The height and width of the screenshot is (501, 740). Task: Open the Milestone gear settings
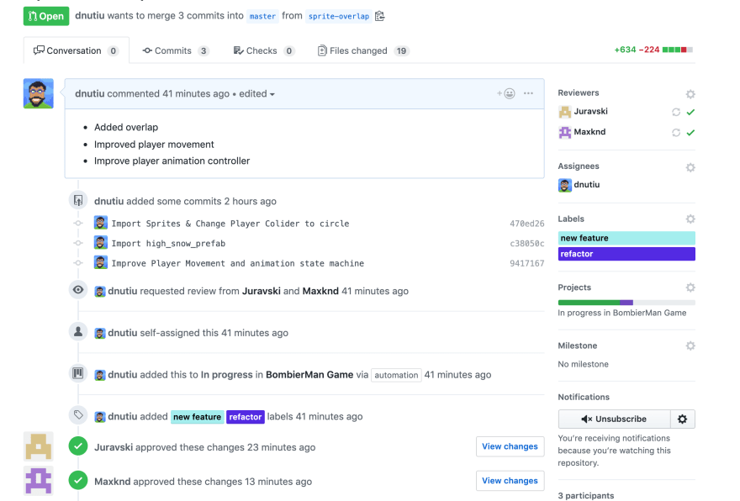click(x=690, y=345)
